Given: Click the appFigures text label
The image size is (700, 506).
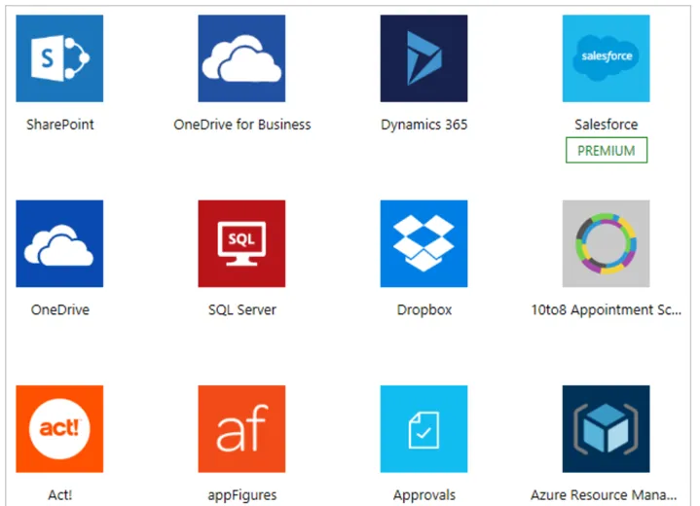Looking at the screenshot, I should tap(242, 495).
